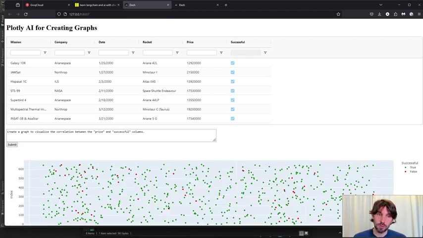
Task: Toggle Successful checkbox for INSAT-3B & AsiaStar
Action: point(232,119)
